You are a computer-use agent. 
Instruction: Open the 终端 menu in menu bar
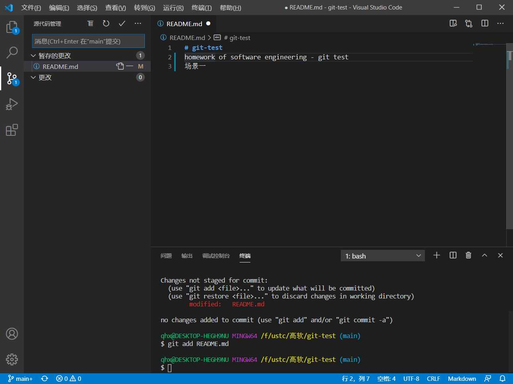[x=202, y=8]
